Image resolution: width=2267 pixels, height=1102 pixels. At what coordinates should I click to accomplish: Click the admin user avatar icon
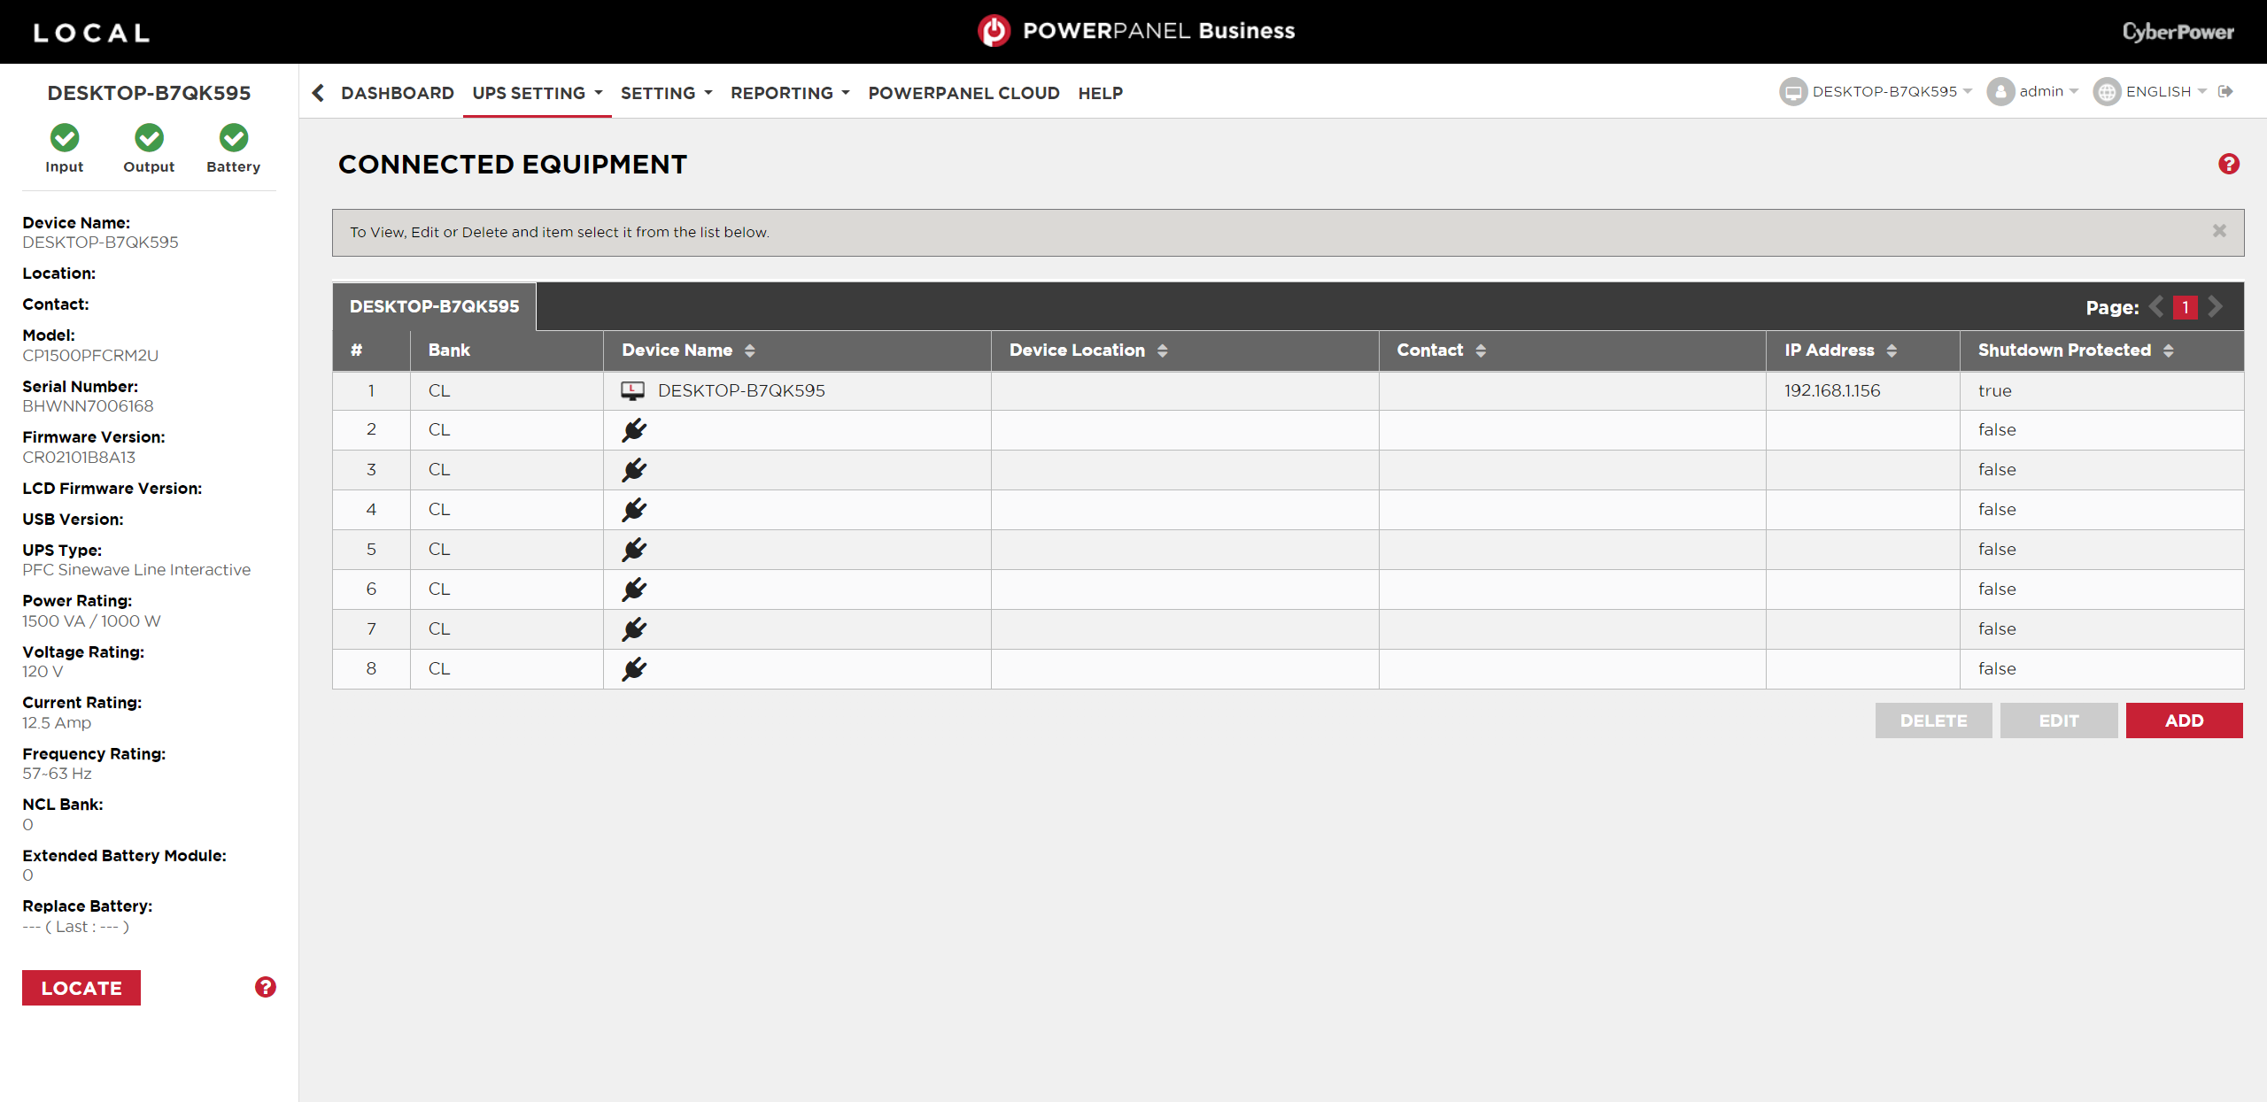2000,92
